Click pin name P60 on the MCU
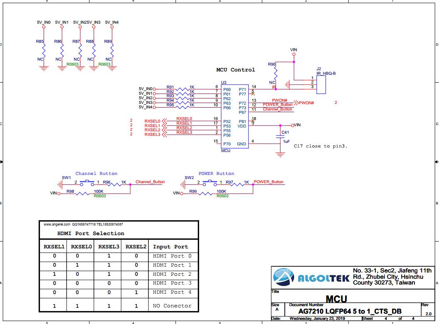Viewport: 439px width, 324px height. coord(227,90)
